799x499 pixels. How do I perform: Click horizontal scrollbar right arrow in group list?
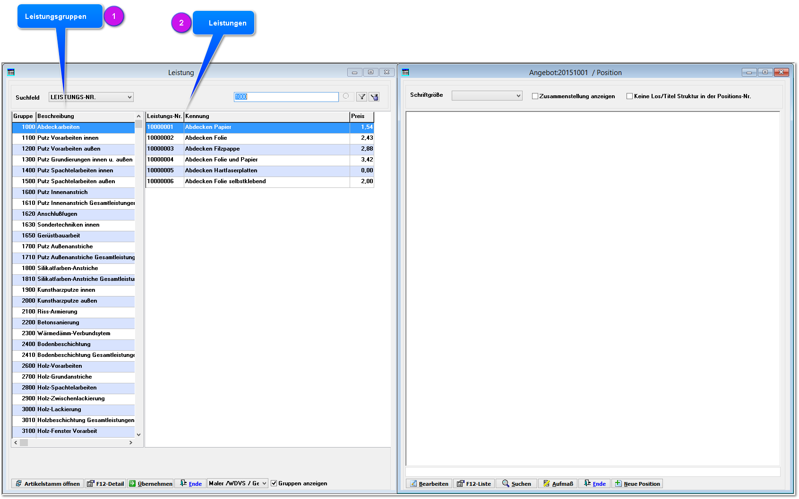pos(131,443)
